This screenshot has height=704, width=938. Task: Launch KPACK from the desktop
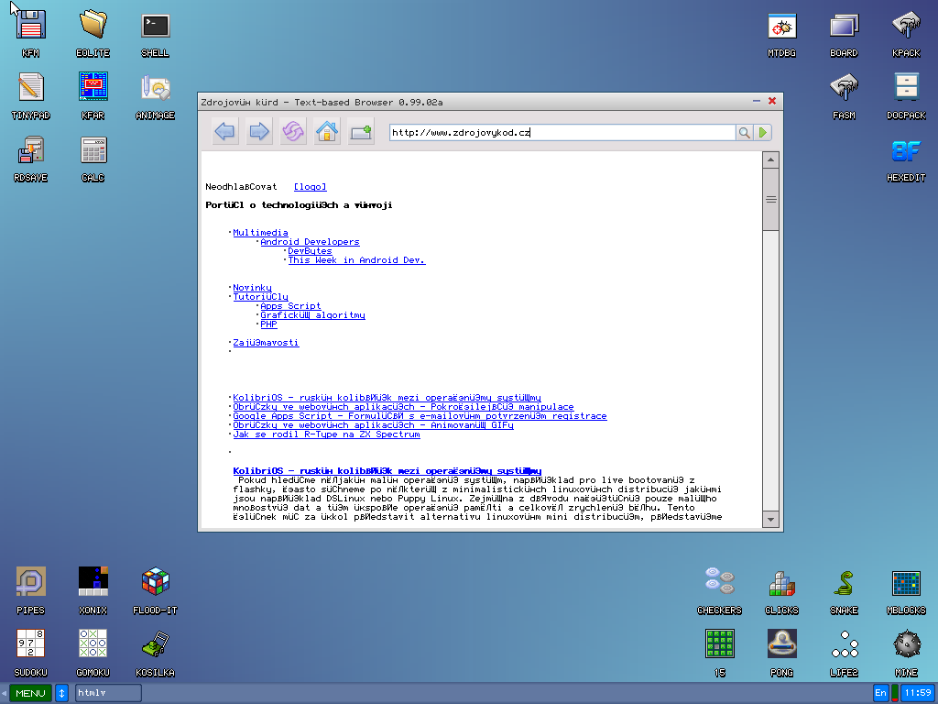click(906, 34)
